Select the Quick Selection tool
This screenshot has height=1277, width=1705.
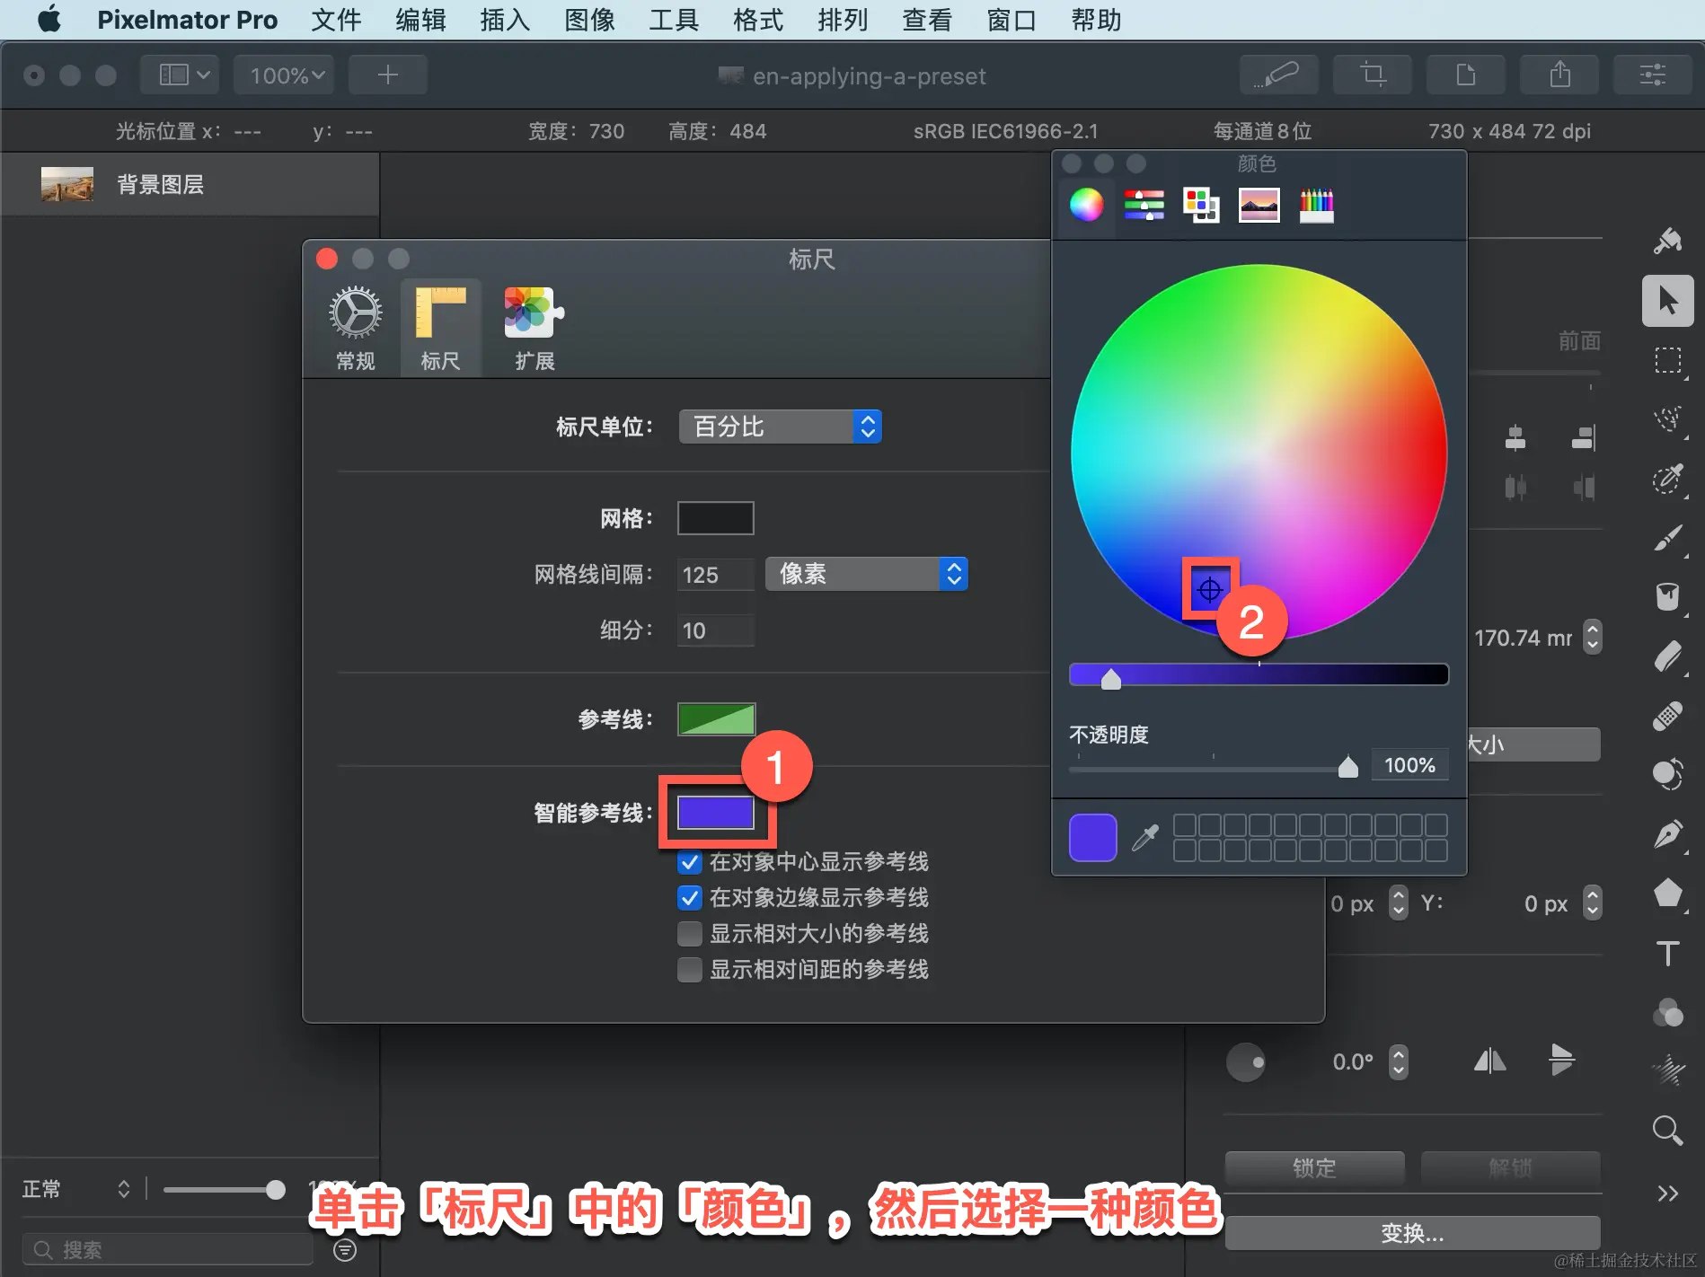pos(1668,479)
